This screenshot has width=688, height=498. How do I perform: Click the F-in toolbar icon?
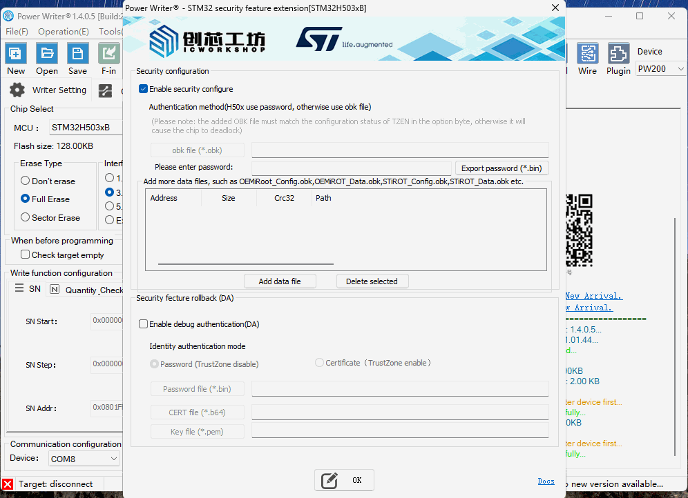pos(108,54)
